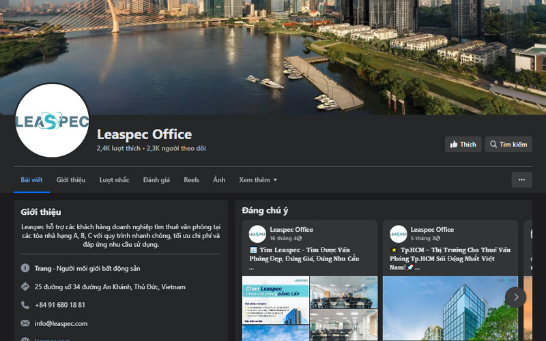Open the Lượt nhắc tab

pyautogui.click(x=114, y=180)
